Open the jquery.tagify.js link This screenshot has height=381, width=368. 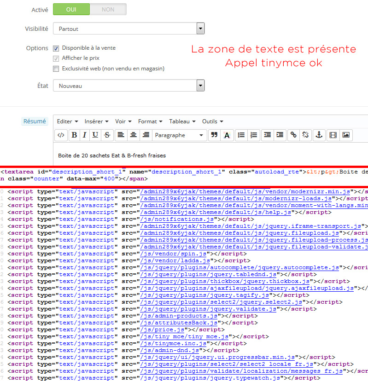204,295
